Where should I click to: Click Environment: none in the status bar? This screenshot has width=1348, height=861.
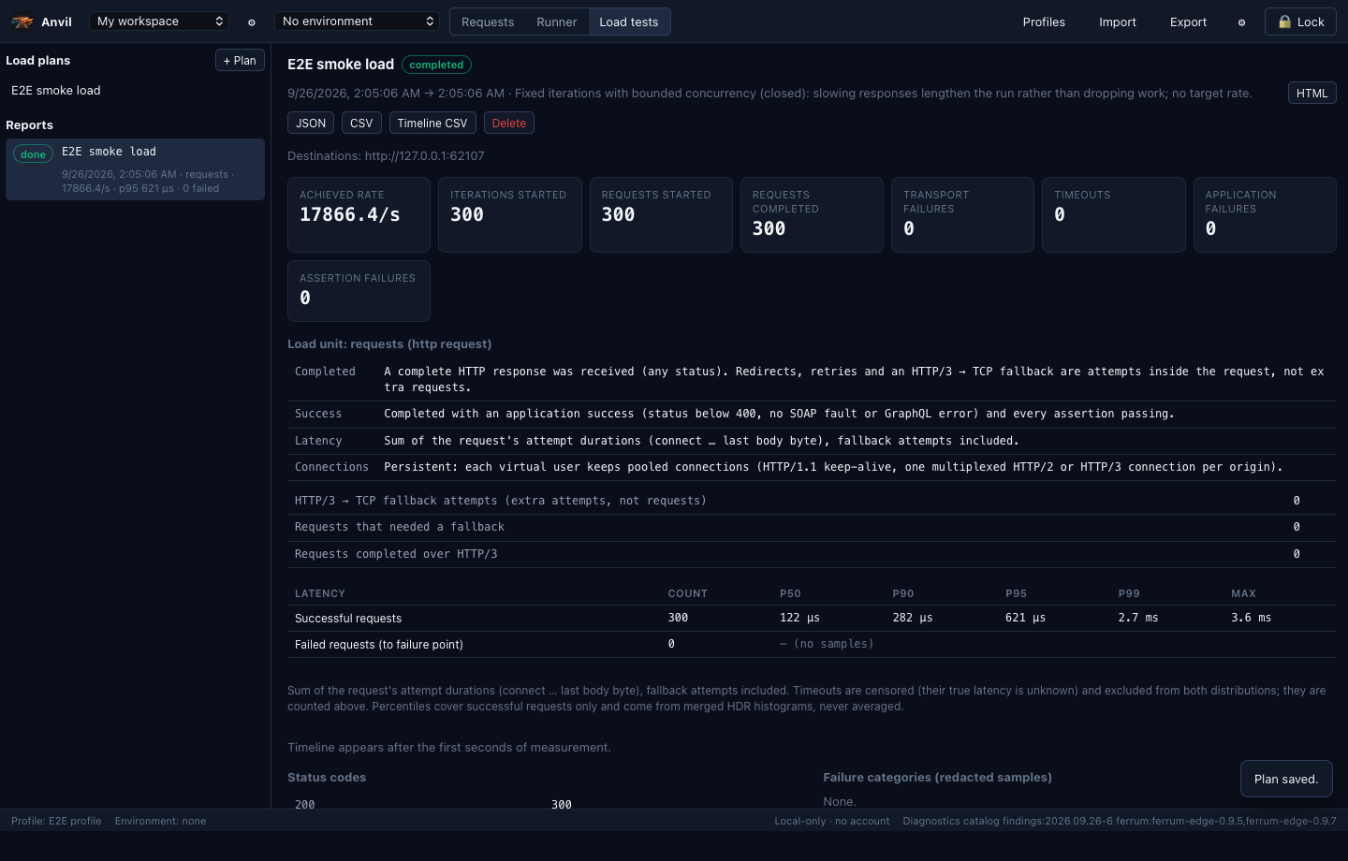pyautogui.click(x=160, y=821)
